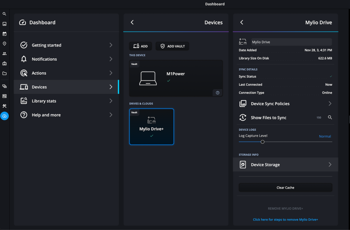Open the People icon in sidebar
The image size is (350, 230).
click(x=4, y=54)
